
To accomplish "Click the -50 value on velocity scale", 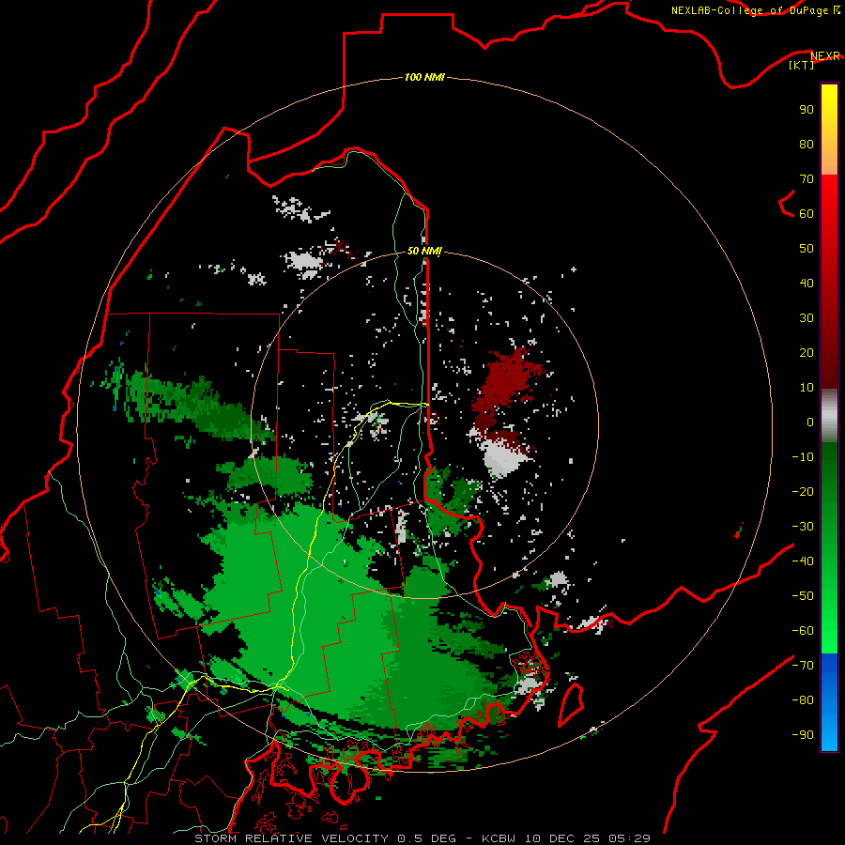I will [x=803, y=596].
